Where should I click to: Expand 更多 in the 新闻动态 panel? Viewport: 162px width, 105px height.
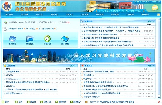(x=151, y=21)
